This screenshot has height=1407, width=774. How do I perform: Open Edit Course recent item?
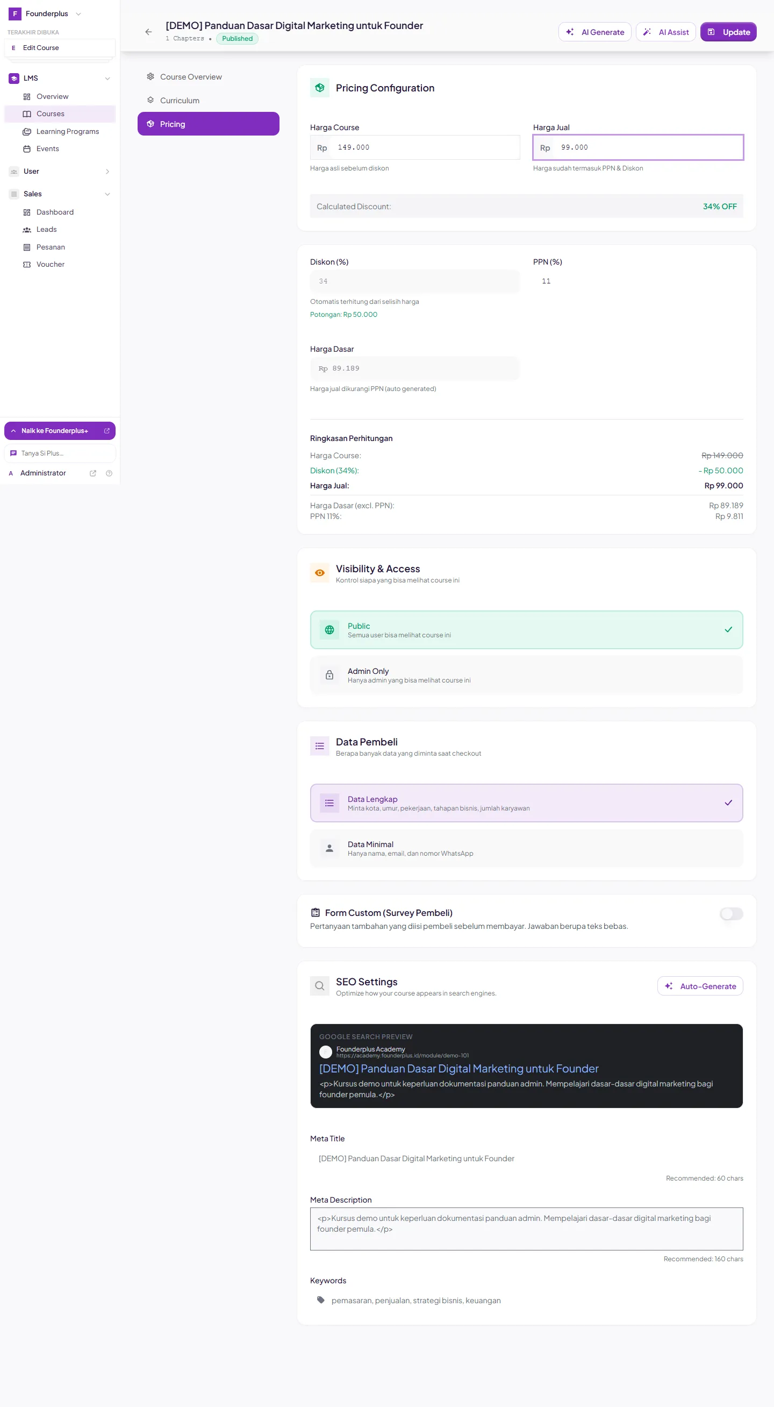pyautogui.click(x=60, y=47)
